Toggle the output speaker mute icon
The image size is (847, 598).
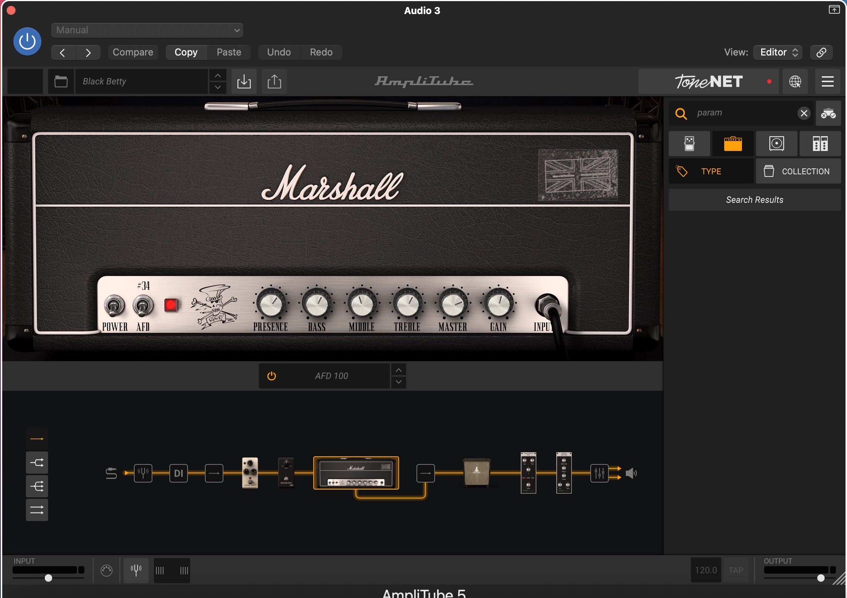(x=631, y=473)
